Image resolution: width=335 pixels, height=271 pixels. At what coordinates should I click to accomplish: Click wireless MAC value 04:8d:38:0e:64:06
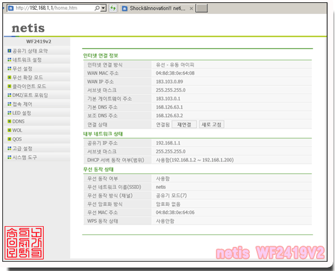(x=175, y=212)
